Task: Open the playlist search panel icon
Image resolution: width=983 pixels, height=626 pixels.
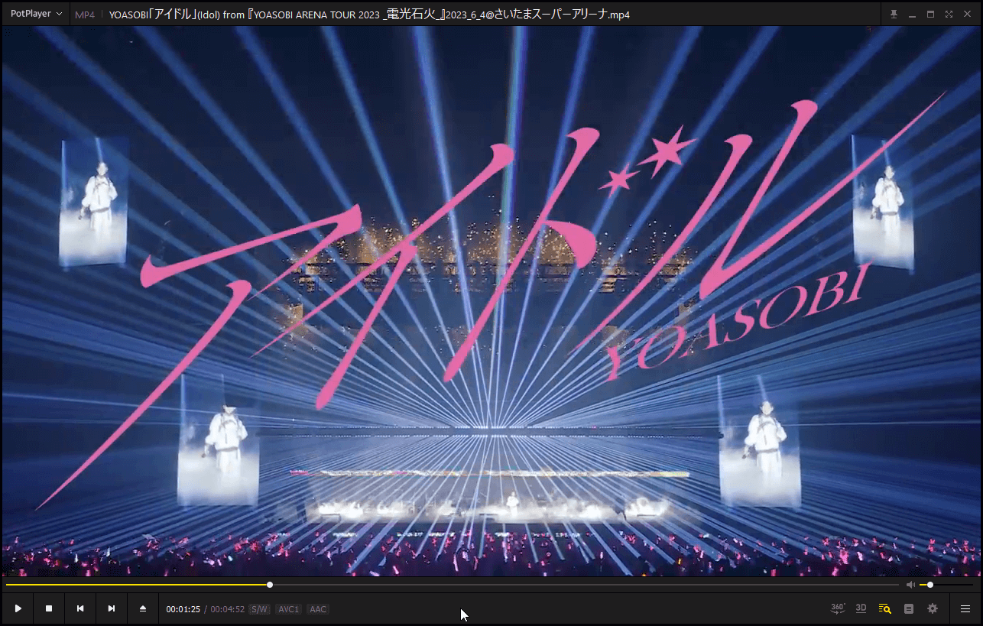Action: click(884, 608)
